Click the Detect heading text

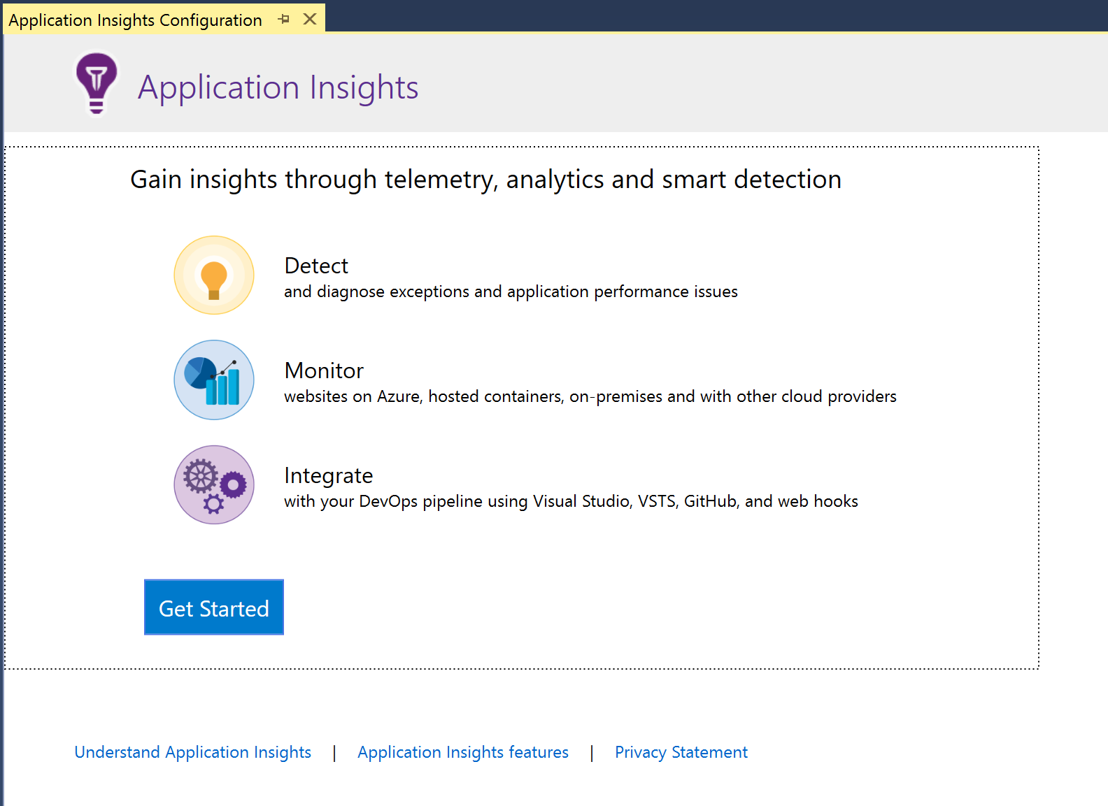point(316,266)
